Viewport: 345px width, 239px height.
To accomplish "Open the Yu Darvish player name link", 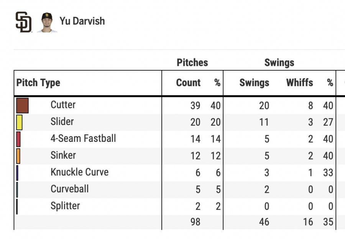I will 82,21.
